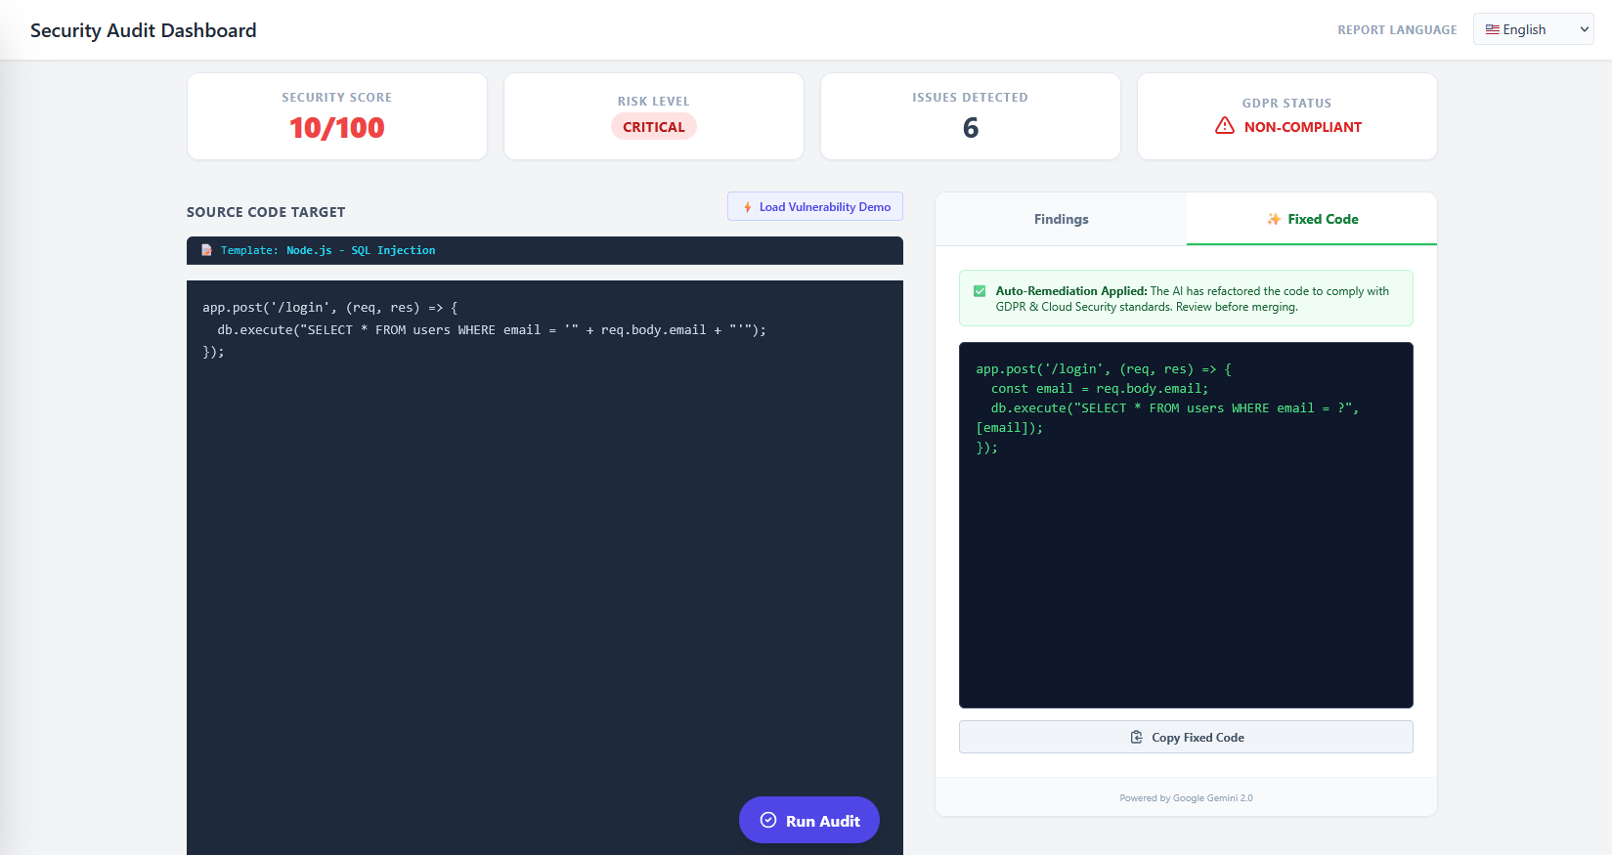Click inside the source code editor area
This screenshot has width=1612, height=855.
tap(545, 568)
